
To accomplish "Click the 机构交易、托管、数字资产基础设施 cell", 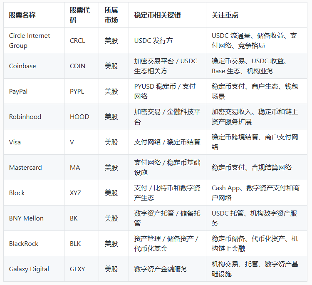I will click(257, 269).
